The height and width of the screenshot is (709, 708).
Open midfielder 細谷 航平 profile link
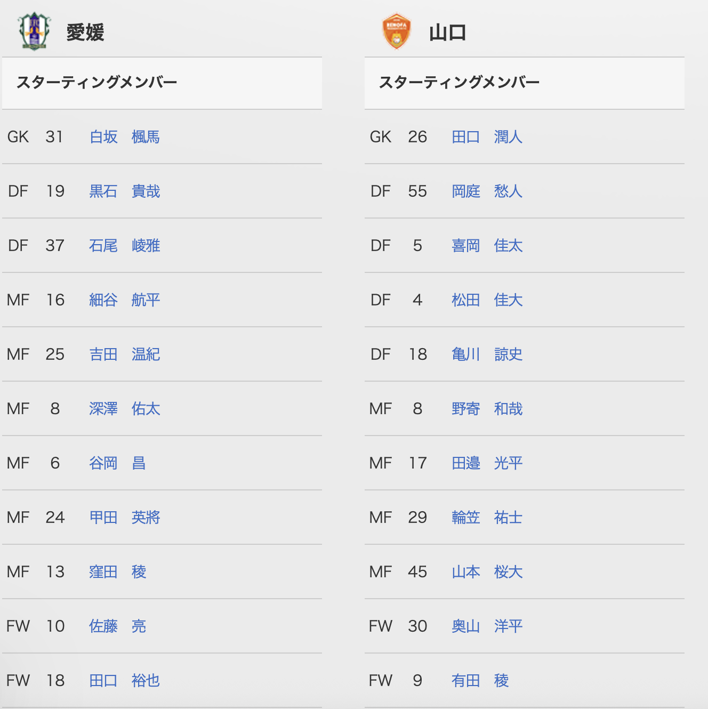point(124,300)
